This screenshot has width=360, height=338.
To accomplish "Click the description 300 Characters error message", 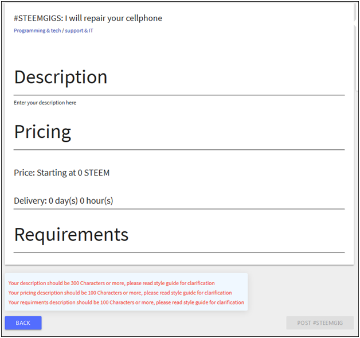I will [x=111, y=283].
